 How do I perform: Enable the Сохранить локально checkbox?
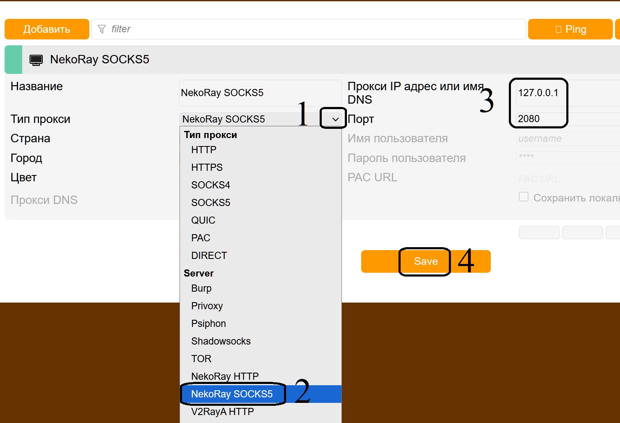(524, 197)
